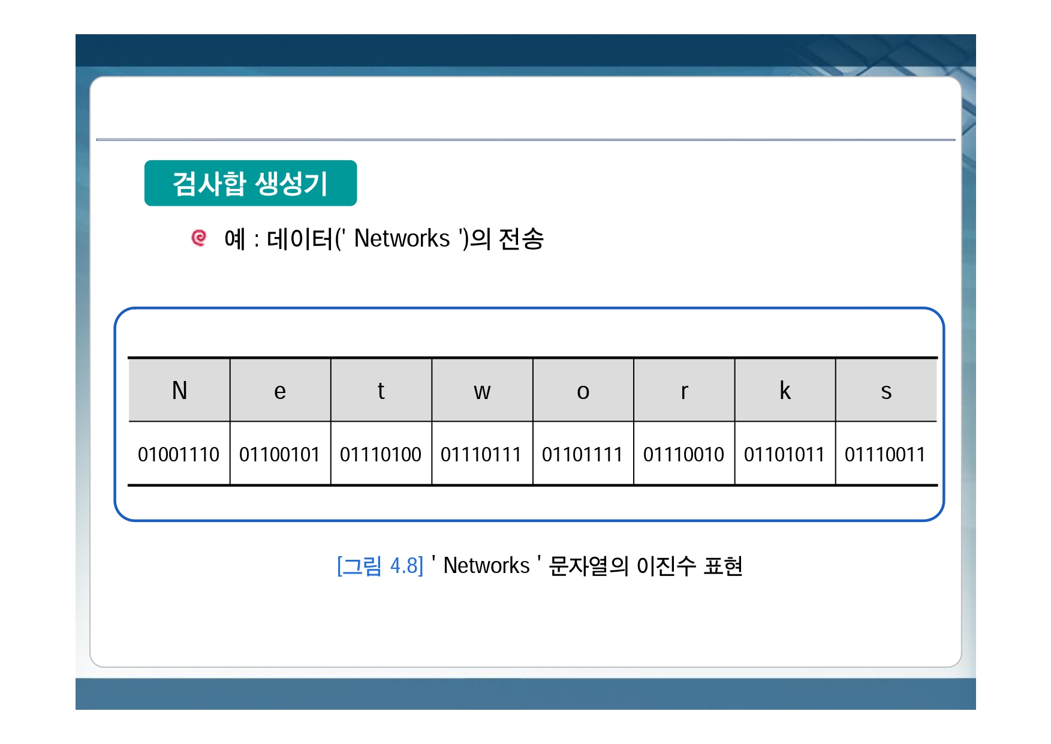Click the red swirl bullet icon
Viewport: 1051px width, 744px height.
(198, 238)
